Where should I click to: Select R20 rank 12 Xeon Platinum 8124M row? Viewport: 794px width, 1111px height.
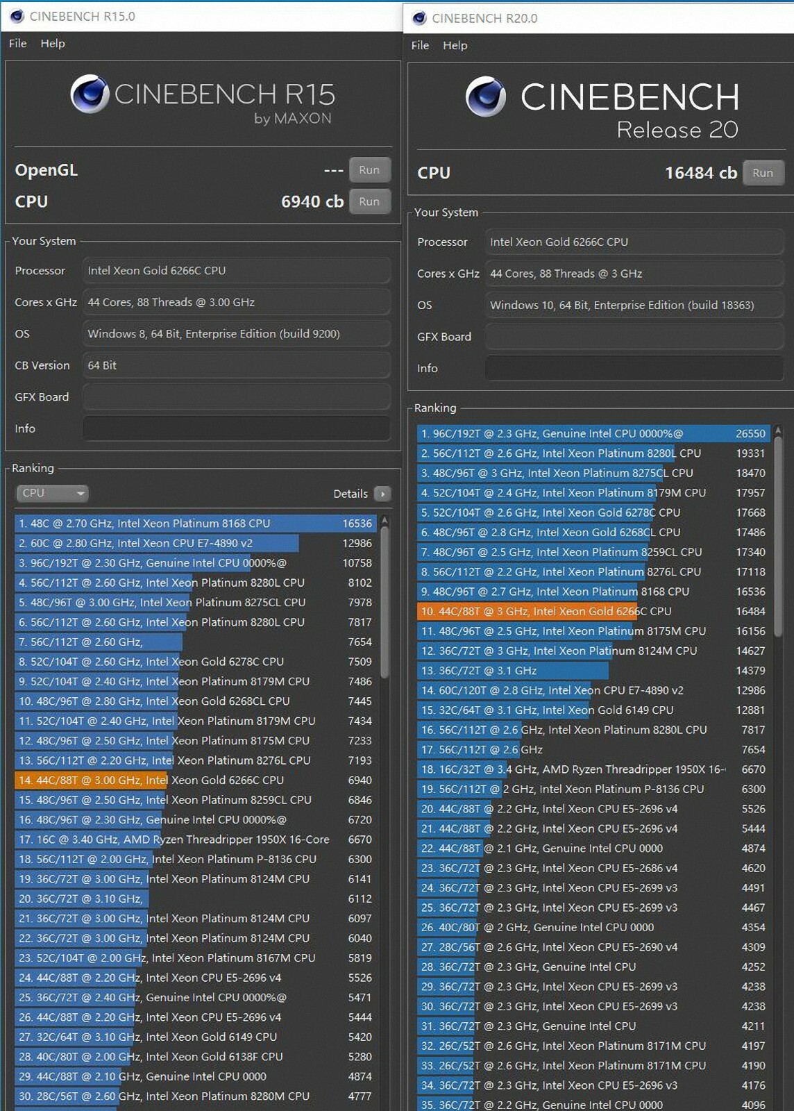(x=593, y=651)
